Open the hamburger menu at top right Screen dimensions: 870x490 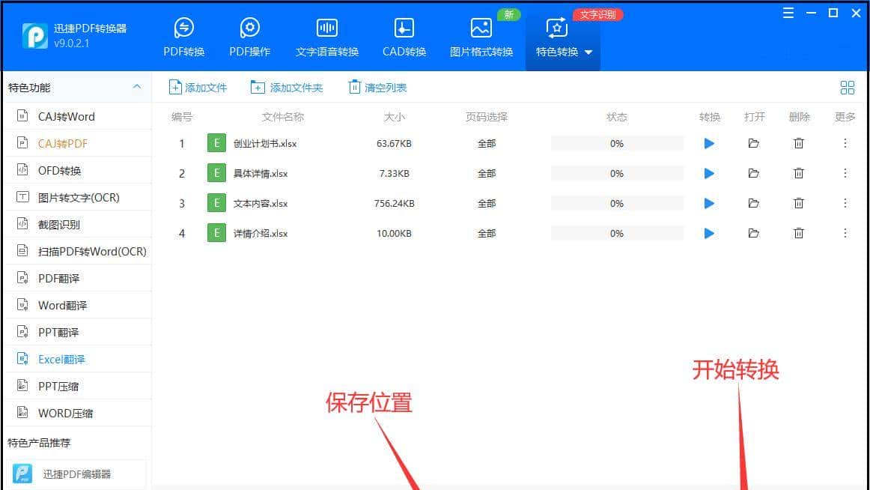tap(787, 13)
